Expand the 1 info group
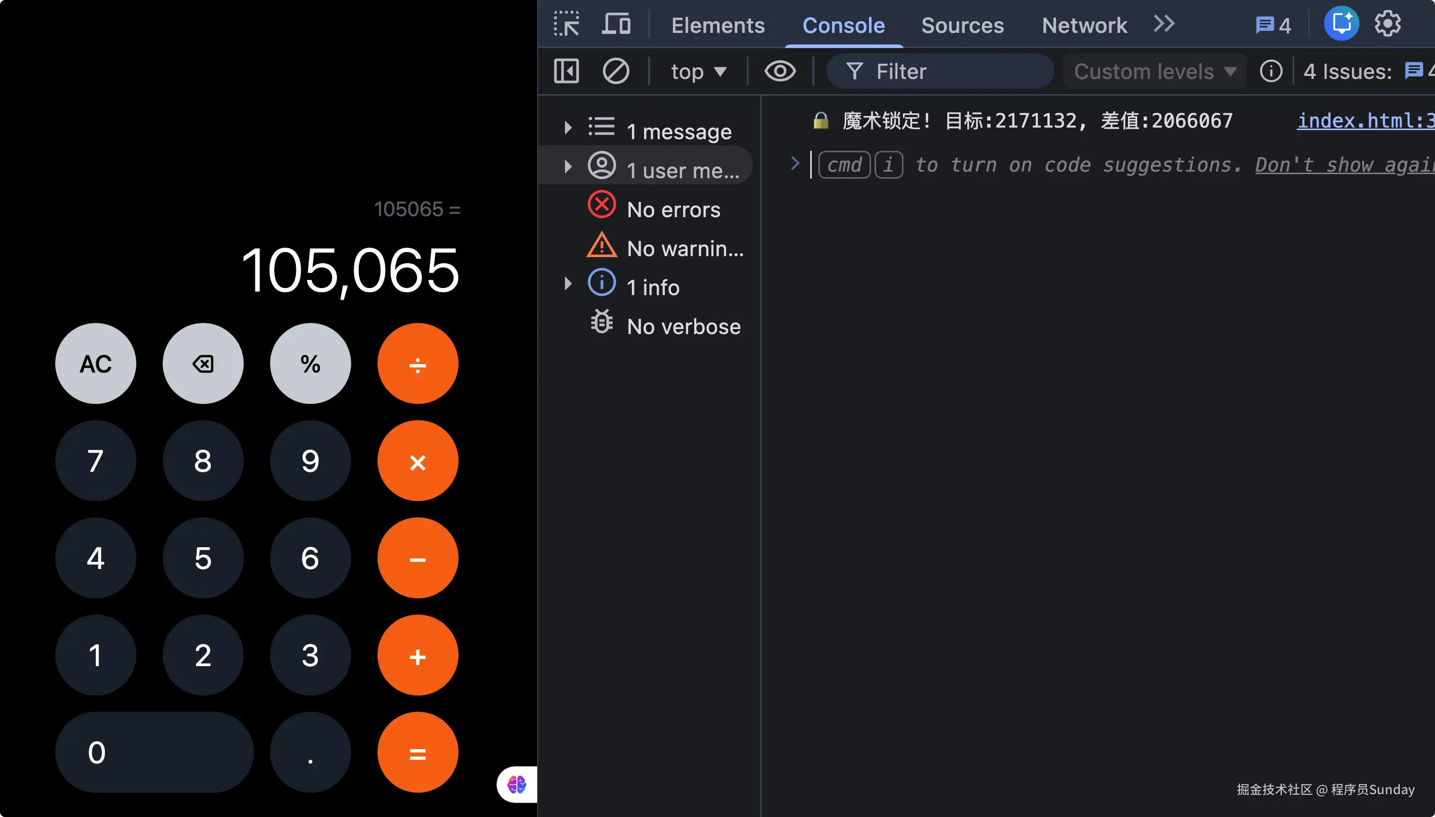Screen dimensions: 1435x817 [x=568, y=284]
